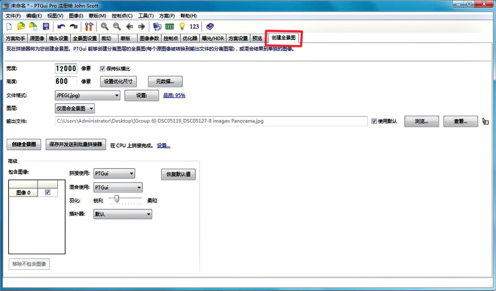
Task: Click the 设置: button beside file format
Action: 142,95
